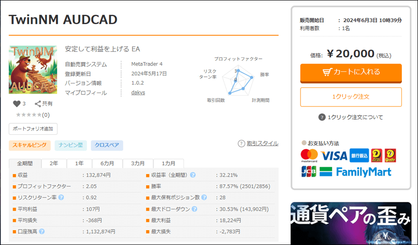Click help icon next to 収益率（全期間）

[x=192, y=175]
